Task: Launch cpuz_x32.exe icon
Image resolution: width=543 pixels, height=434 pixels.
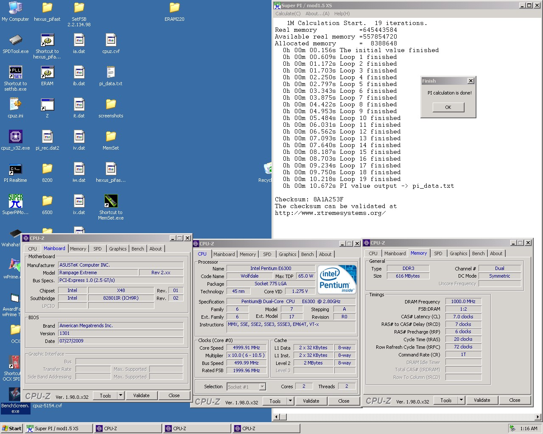Action: tap(16, 141)
